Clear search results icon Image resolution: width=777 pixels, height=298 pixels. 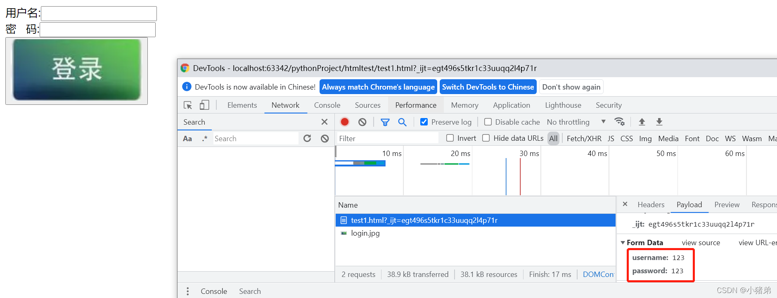pos(325,138)
